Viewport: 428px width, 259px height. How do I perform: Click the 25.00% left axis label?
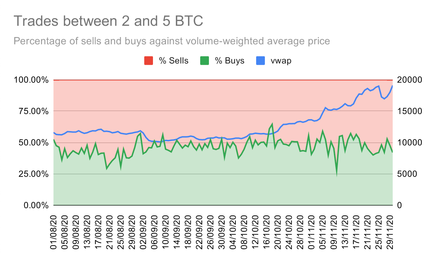[x=33, y=174]
